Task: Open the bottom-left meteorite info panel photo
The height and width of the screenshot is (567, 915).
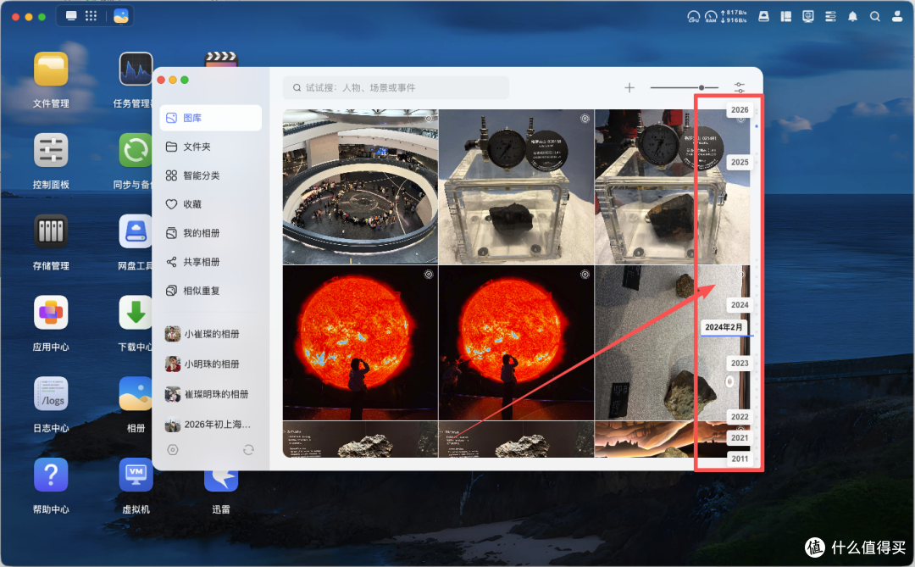Action: click(x=360, y=439)
